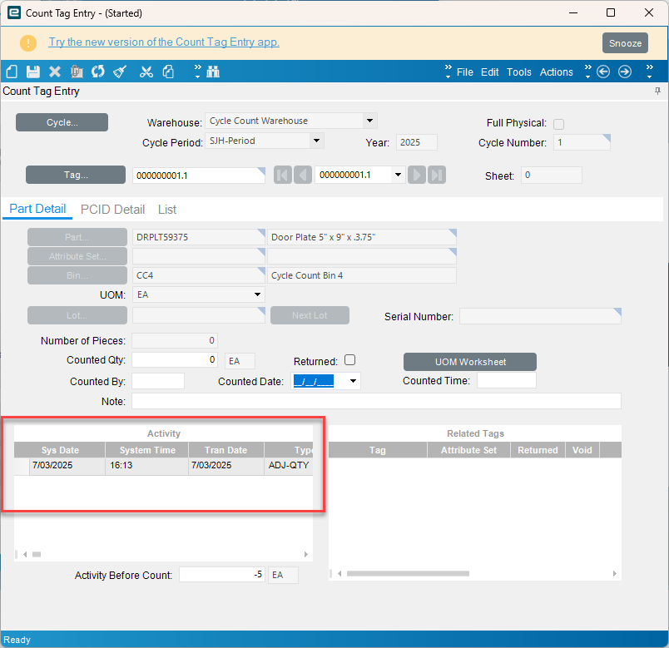Viewport: 669px width, 648px height.
Task: Go to the previous tag record
Action: (303, 175)
